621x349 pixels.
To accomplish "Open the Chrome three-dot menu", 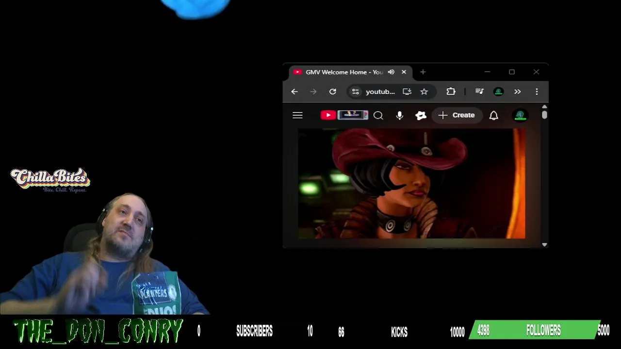I will click(x=537, y=92).
